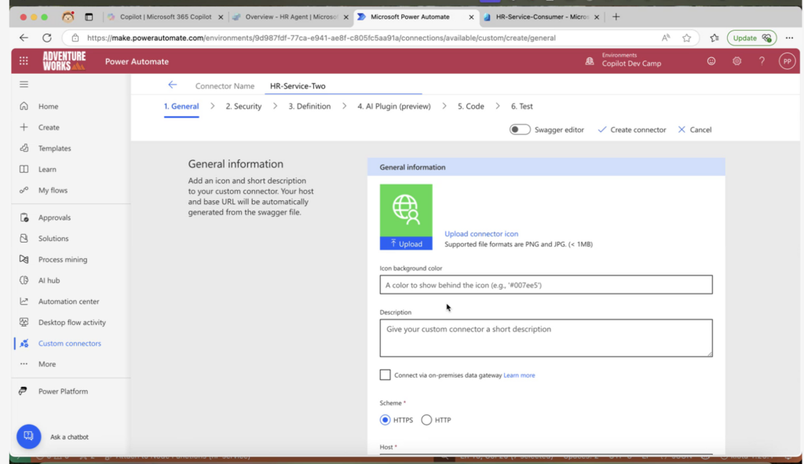This screenshot has height=464, width=804.
Task: Cancel the connector creation
Action: [695, 130]
